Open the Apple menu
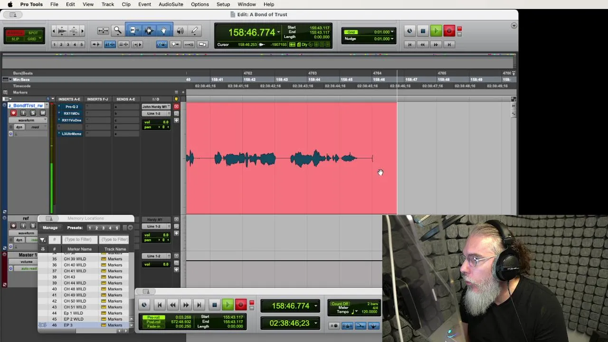608x342 pixels. pos(9,4)
